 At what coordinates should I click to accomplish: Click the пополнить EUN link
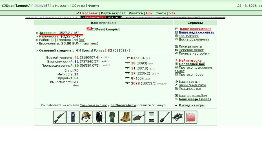click(89, 44)
